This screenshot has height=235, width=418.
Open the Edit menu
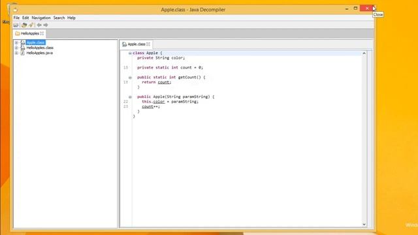point(25,18)
